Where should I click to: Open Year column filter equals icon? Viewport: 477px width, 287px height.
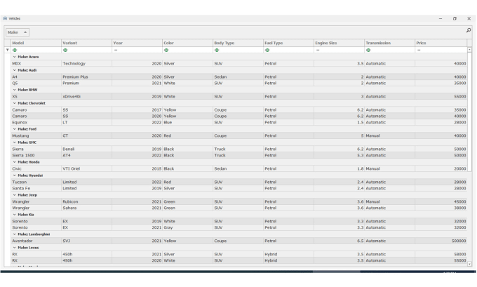tap(116, 50)
